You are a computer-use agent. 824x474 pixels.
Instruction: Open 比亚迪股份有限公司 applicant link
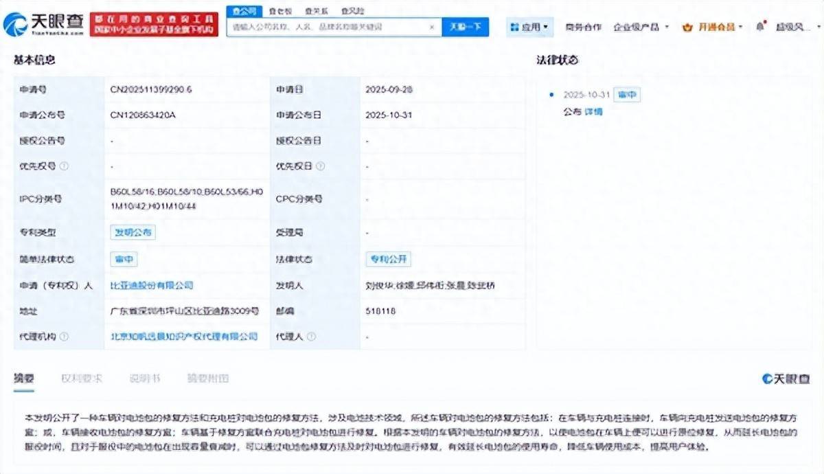pos(152,285)
